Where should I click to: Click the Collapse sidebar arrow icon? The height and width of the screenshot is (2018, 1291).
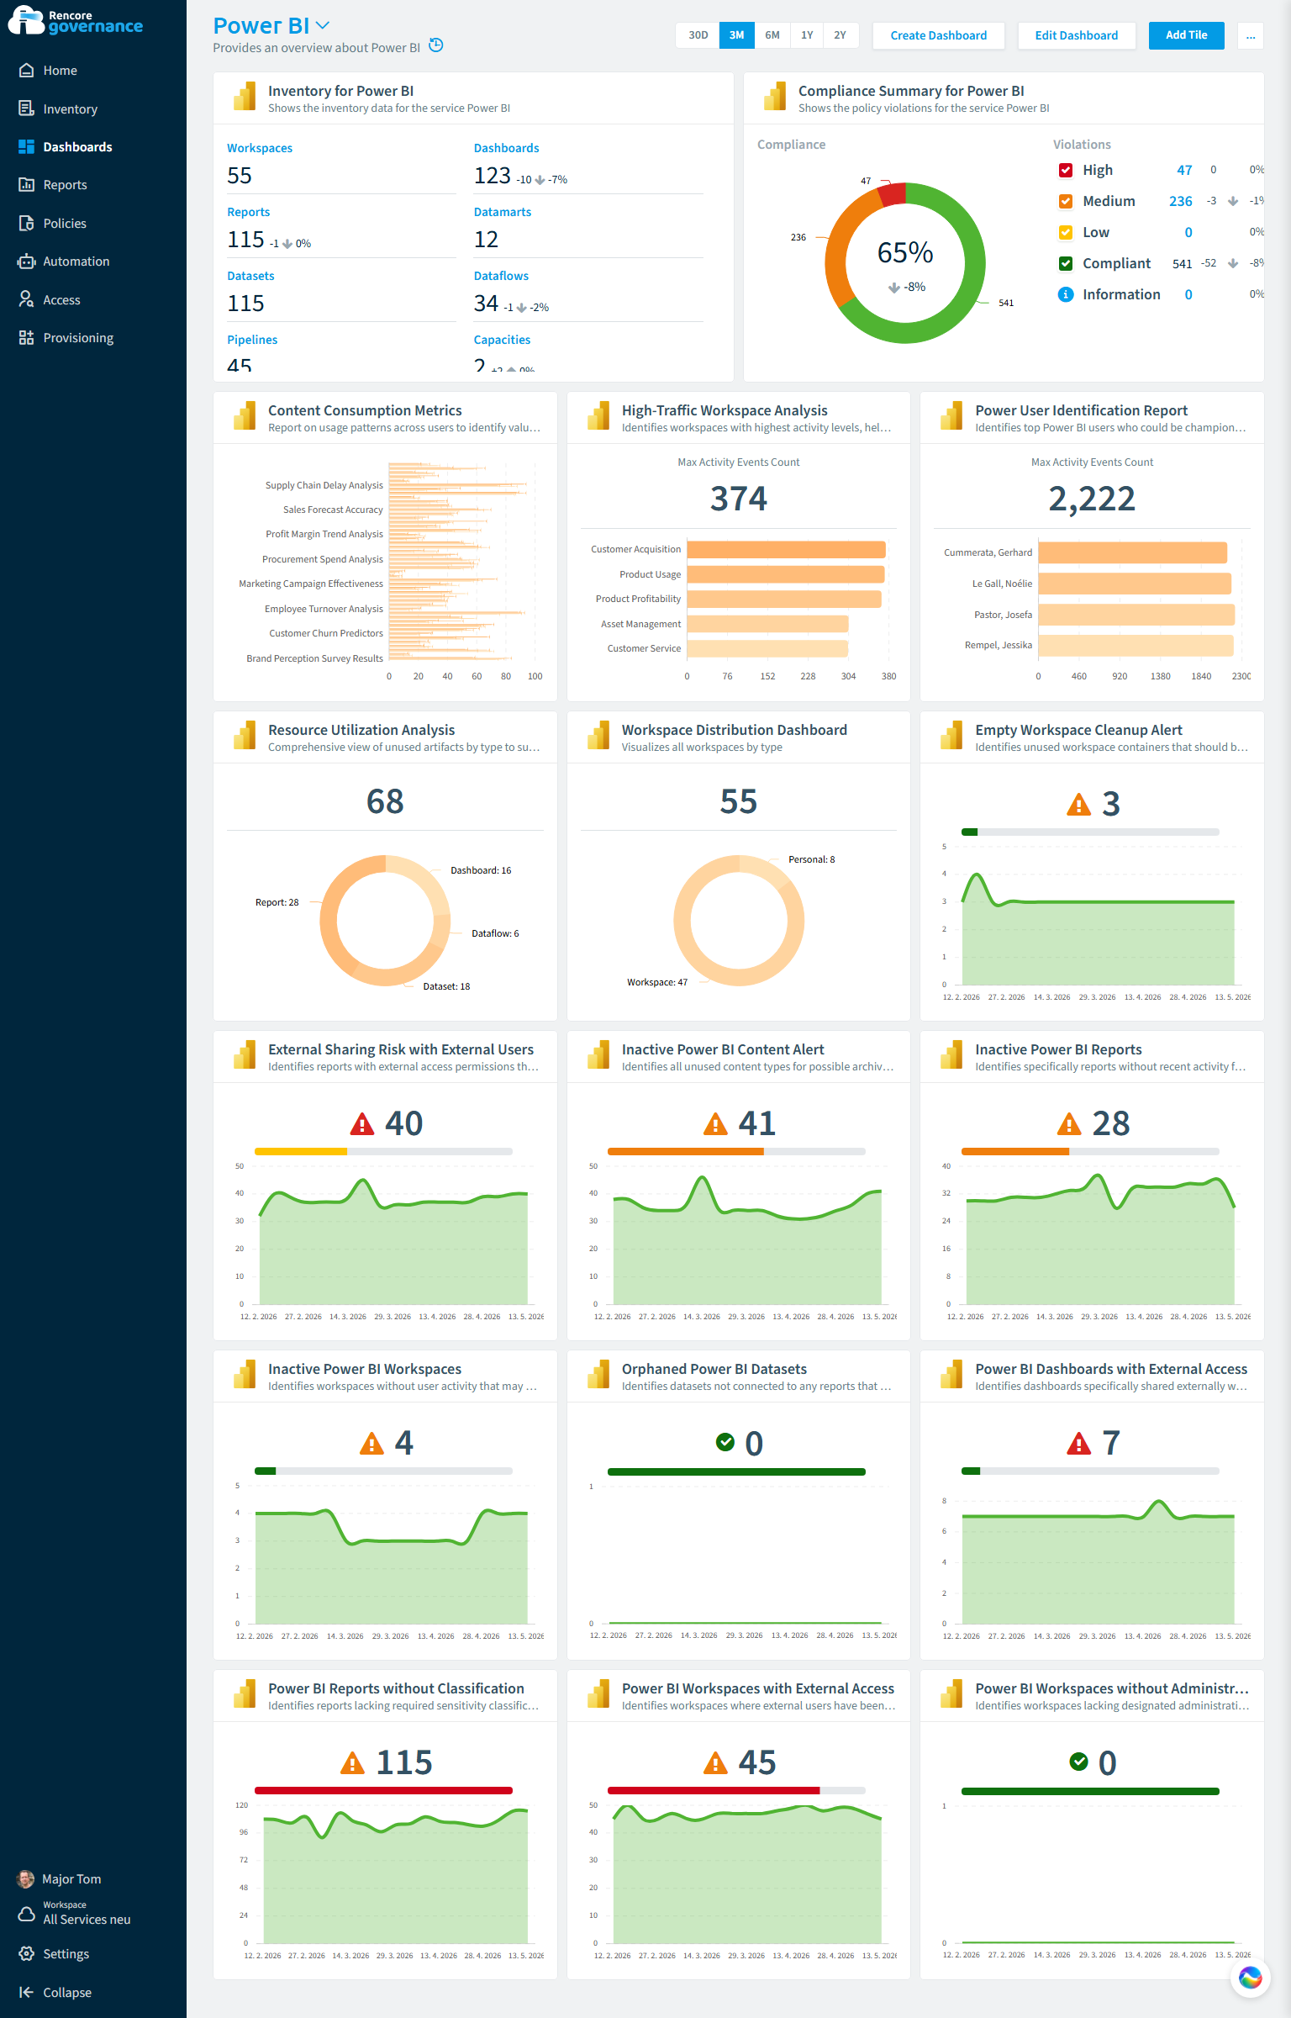(x=26, y=1992)
